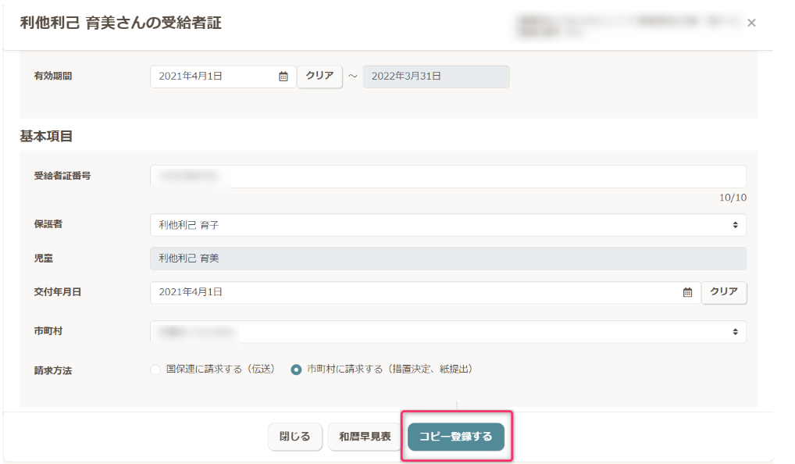Viewport: 795px width, 464px height.
Task: Close the 受給者証 dialog with the X icon
Action: pyautogui.click(x=751, y=23)
